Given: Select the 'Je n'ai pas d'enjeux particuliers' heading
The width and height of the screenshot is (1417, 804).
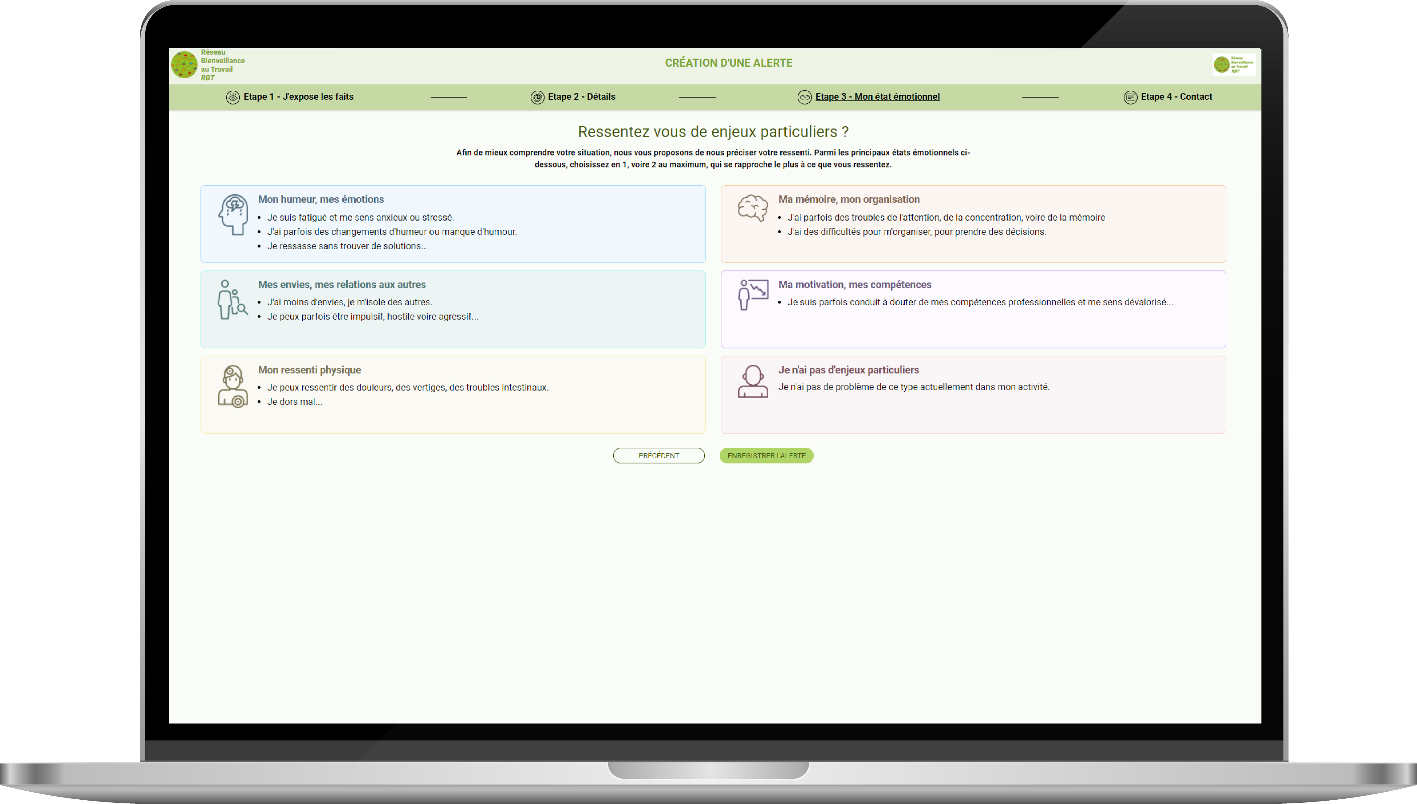Looking at the screenshot, I should 848,370.
